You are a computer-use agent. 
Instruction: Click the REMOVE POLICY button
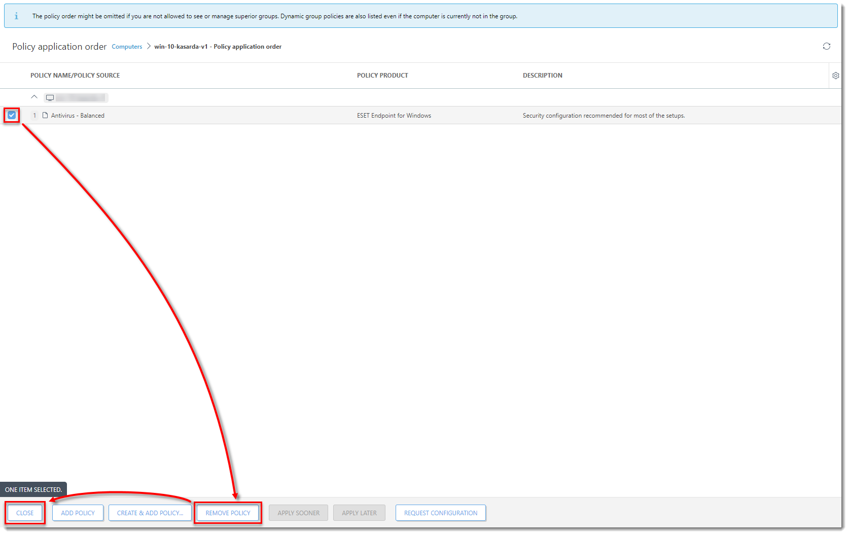(228, 513)
